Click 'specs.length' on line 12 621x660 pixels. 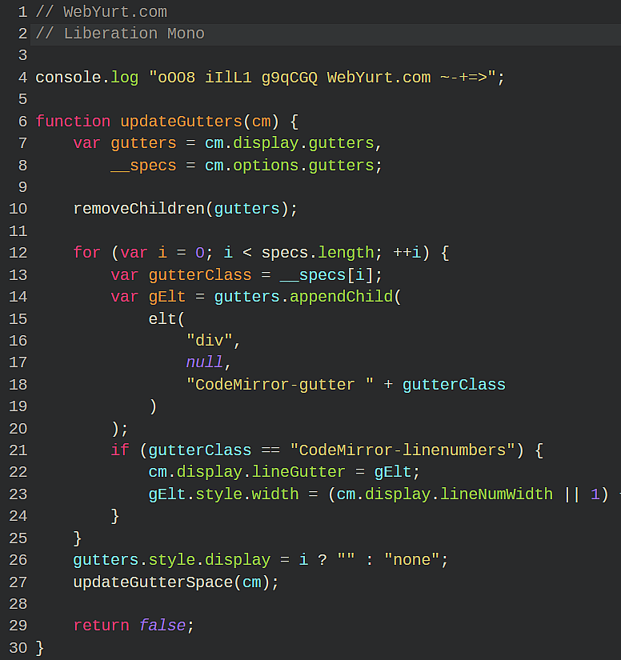point(318,253)
